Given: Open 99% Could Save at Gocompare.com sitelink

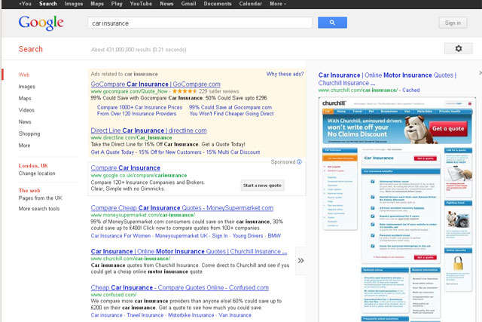Looking at the screenshot, I should click(230, 107).
